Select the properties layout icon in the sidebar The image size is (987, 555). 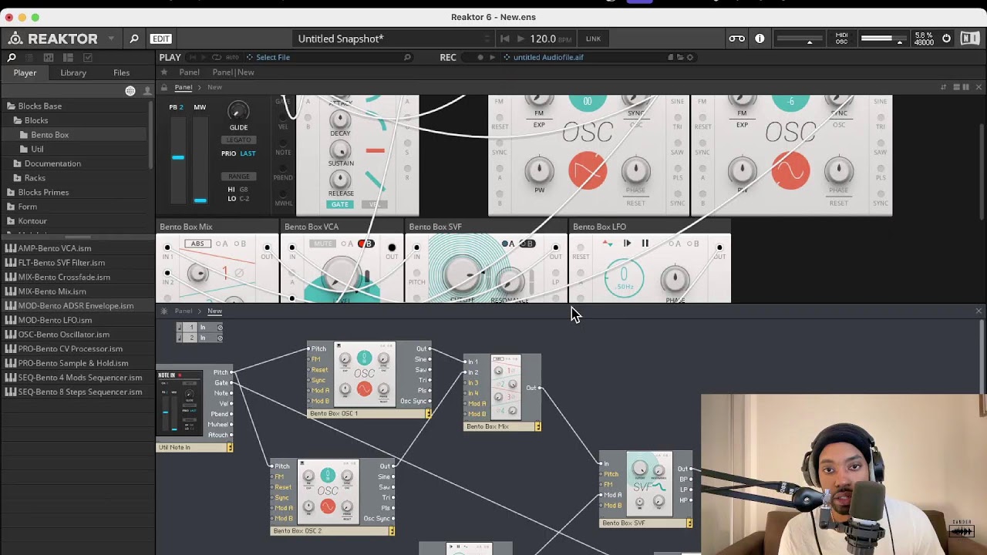[x=68, y=57]
